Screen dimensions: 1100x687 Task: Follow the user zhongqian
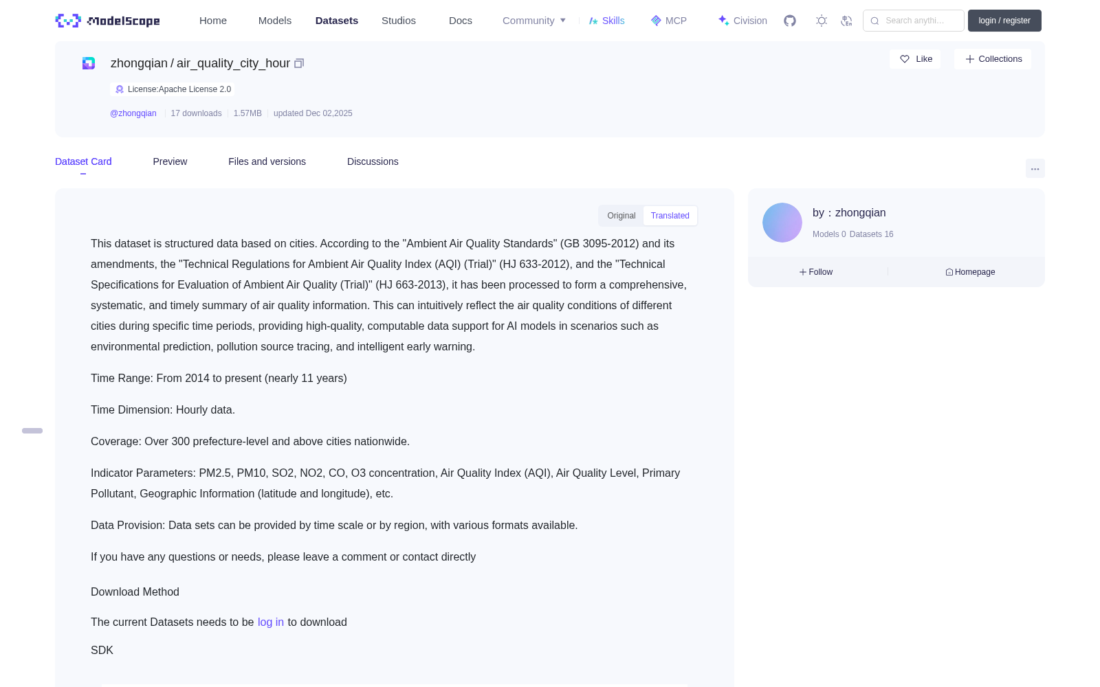[x=816, y=272]
